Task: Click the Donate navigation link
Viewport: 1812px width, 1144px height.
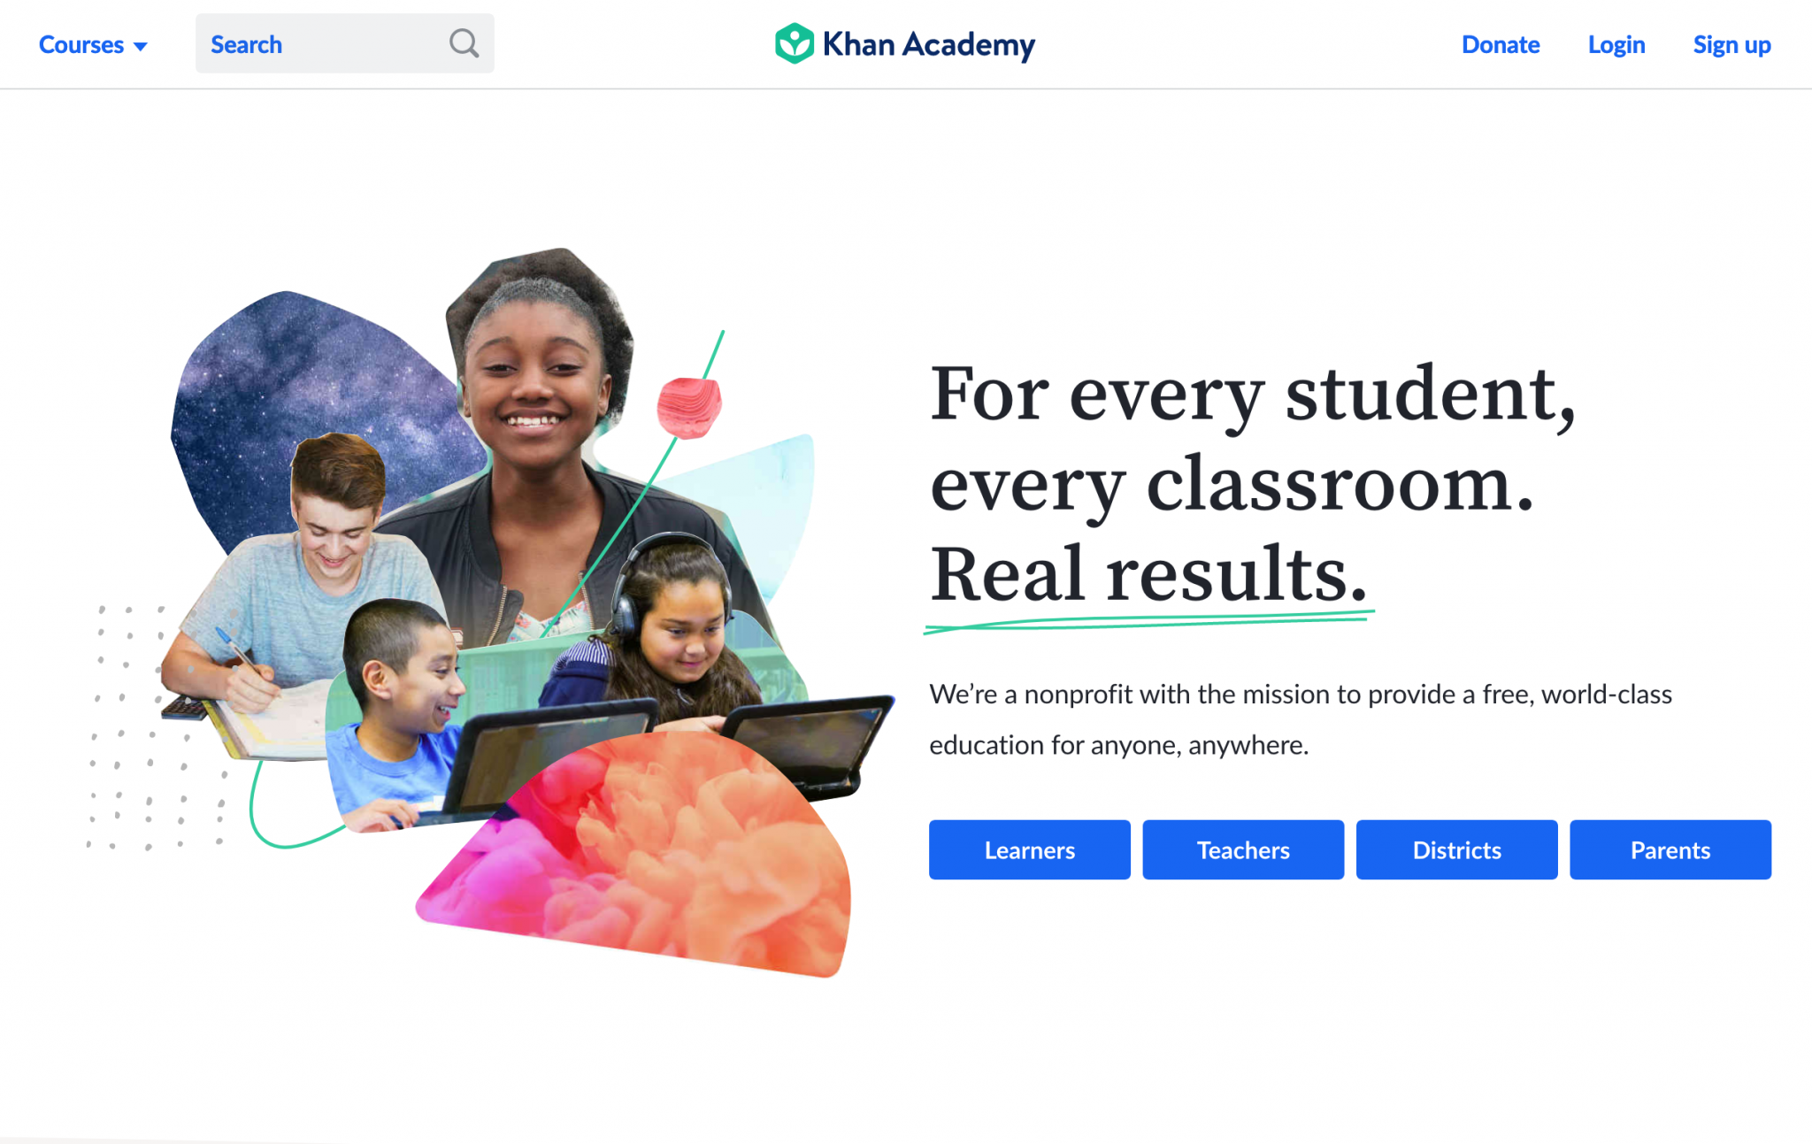Action: 1501,43
